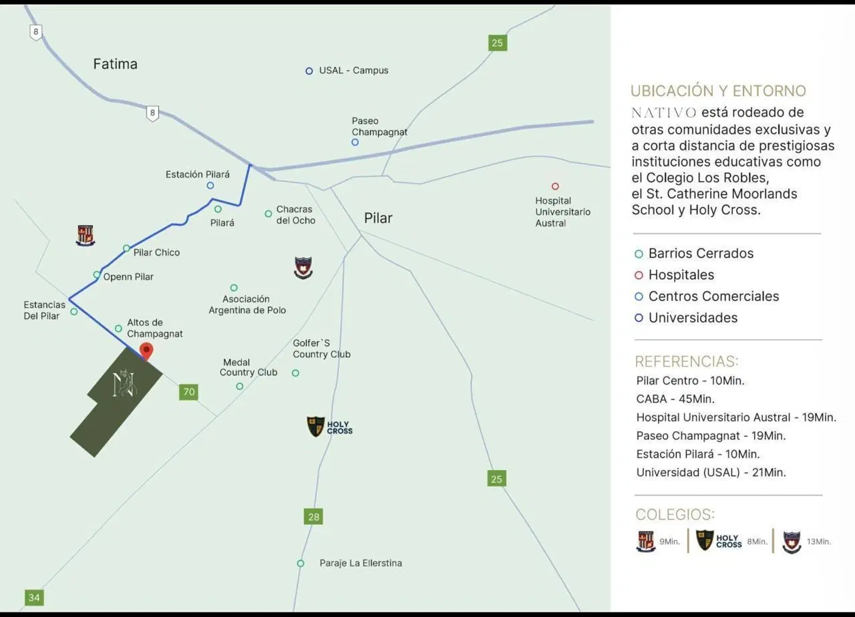Click the "Pilar" town label

(378, 218)
